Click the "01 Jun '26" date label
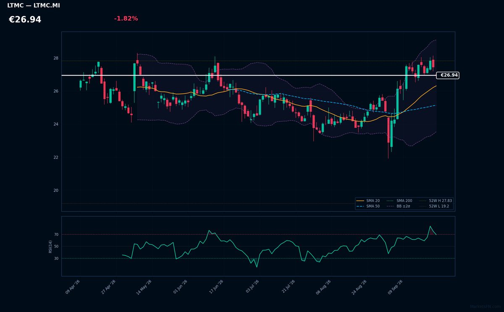The image size is (504, 312). 180,287
